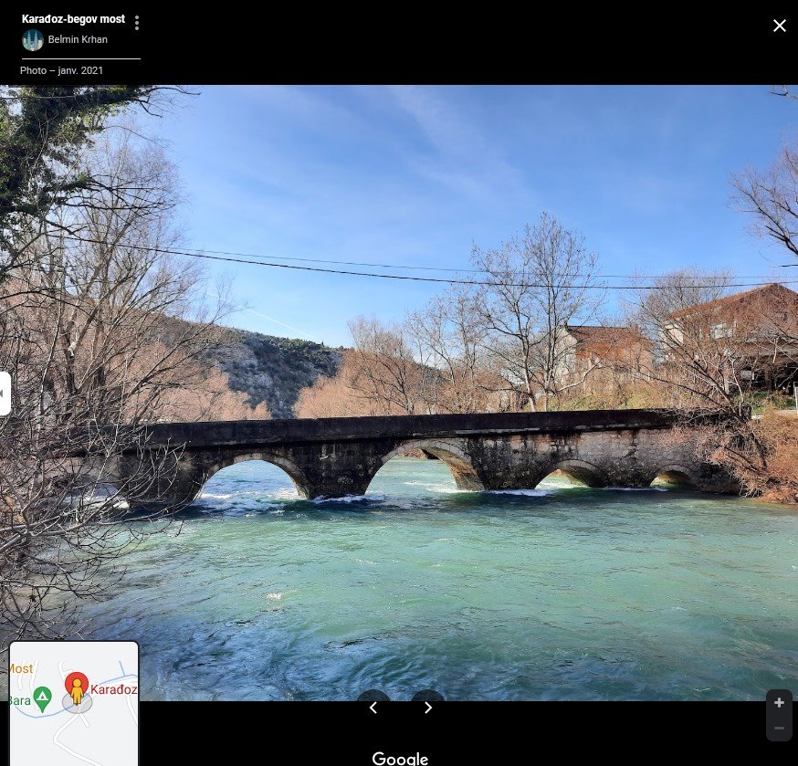This screenshot has height=766, width=798.
Task: Click the Photo – janv. 2021 date text
Action: pos(61,70)
